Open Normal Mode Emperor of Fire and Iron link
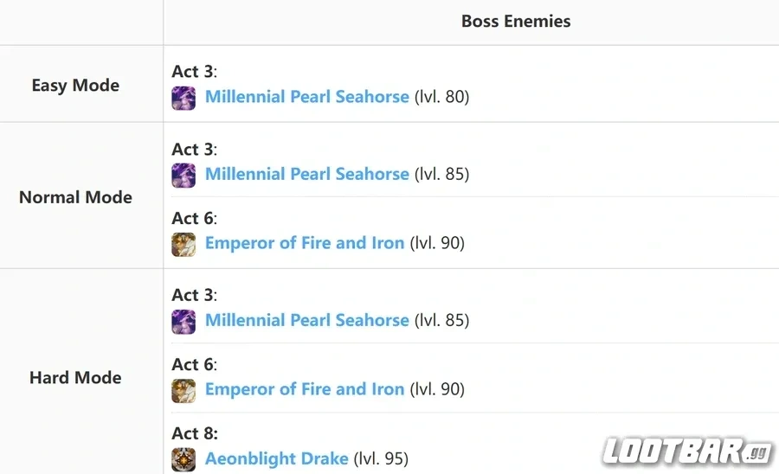 [305, 243]
